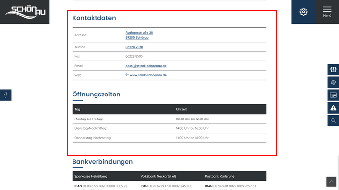Viewport: 339px width, 190px height.
Task: Click the scroll-to-top arrow button
Action: tap(331, 182)
